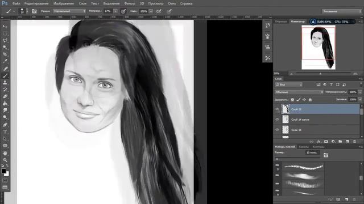Toggle pressure for opacity button
364x204 pixels.
point(123,11)
